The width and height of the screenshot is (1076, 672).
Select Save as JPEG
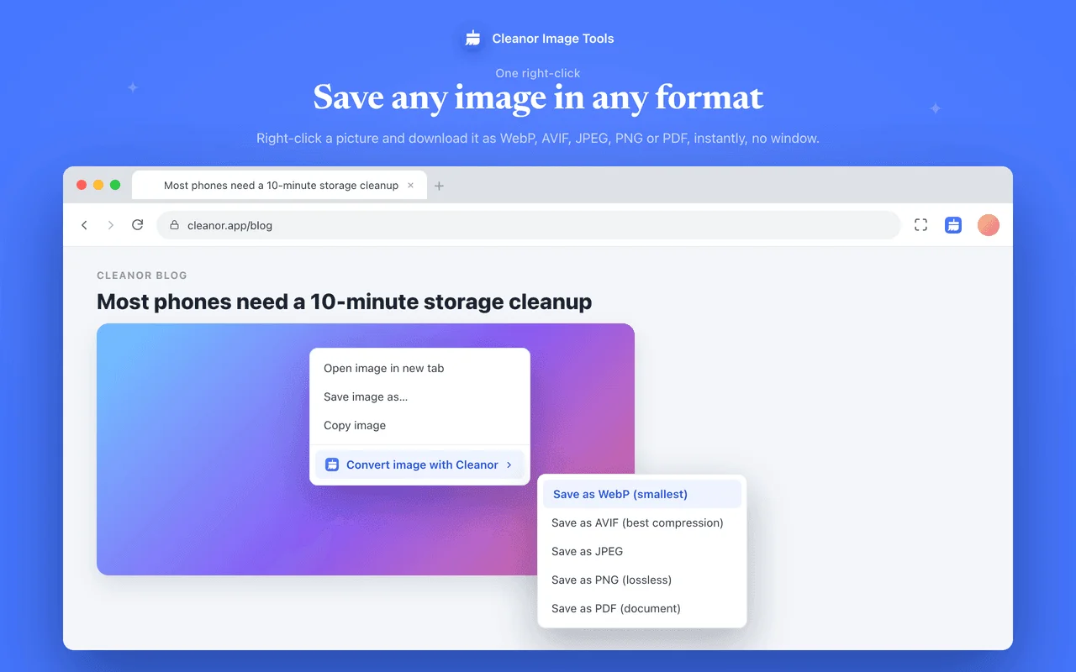click(x=642, y=551)
